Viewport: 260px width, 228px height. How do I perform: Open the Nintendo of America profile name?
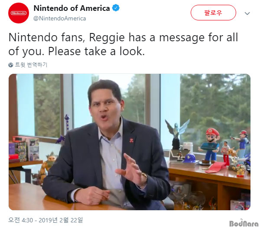pos(71,8)
